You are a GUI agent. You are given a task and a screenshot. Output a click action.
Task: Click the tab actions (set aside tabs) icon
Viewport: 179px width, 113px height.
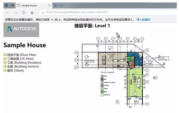7,5
